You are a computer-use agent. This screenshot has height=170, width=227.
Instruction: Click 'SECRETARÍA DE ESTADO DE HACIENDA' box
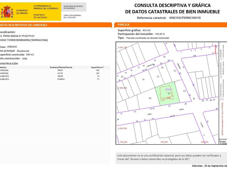click(74, 7)
